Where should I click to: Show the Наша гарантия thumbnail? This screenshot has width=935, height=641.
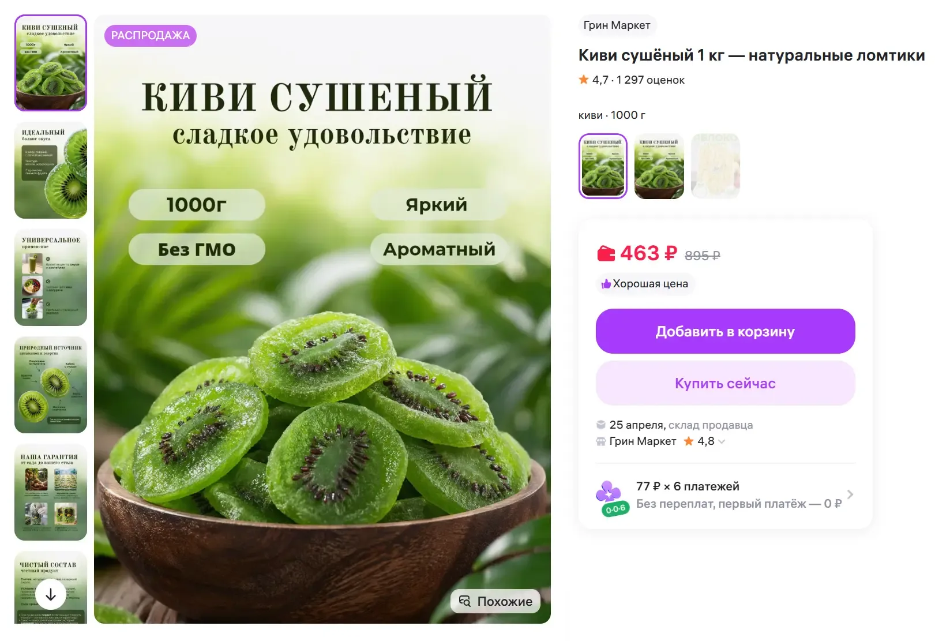coord(51,492)
